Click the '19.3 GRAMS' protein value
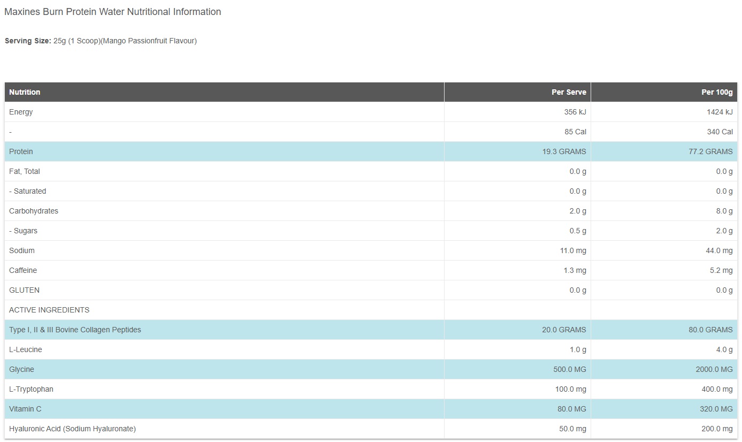Screen dimensions: 742x442 coord(564,151)
